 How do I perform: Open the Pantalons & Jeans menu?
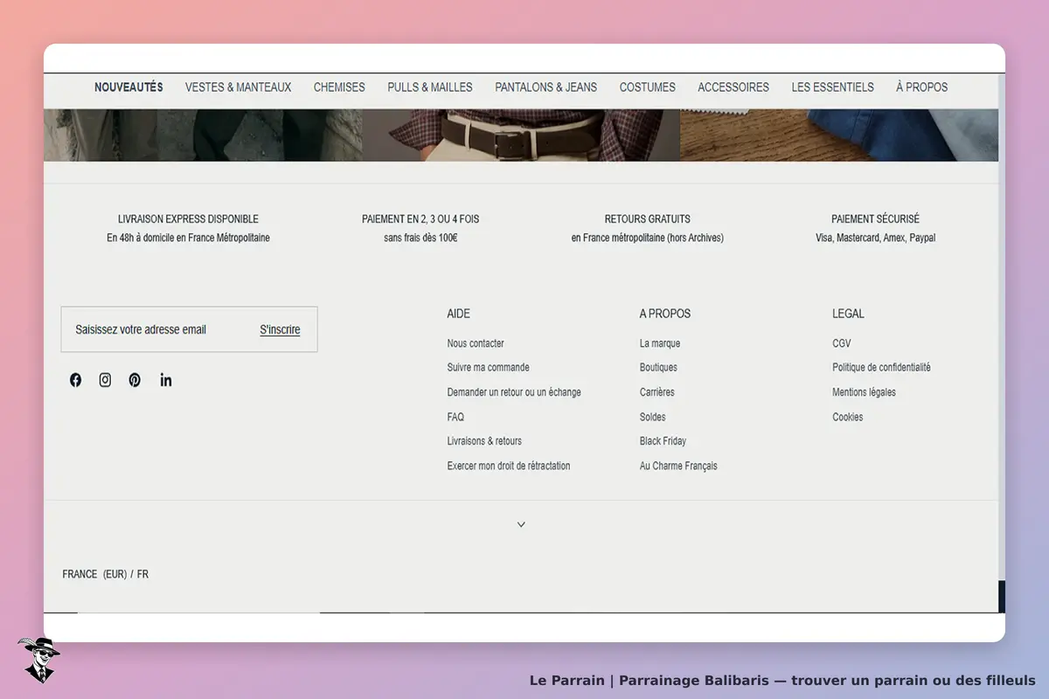point(546,87)
